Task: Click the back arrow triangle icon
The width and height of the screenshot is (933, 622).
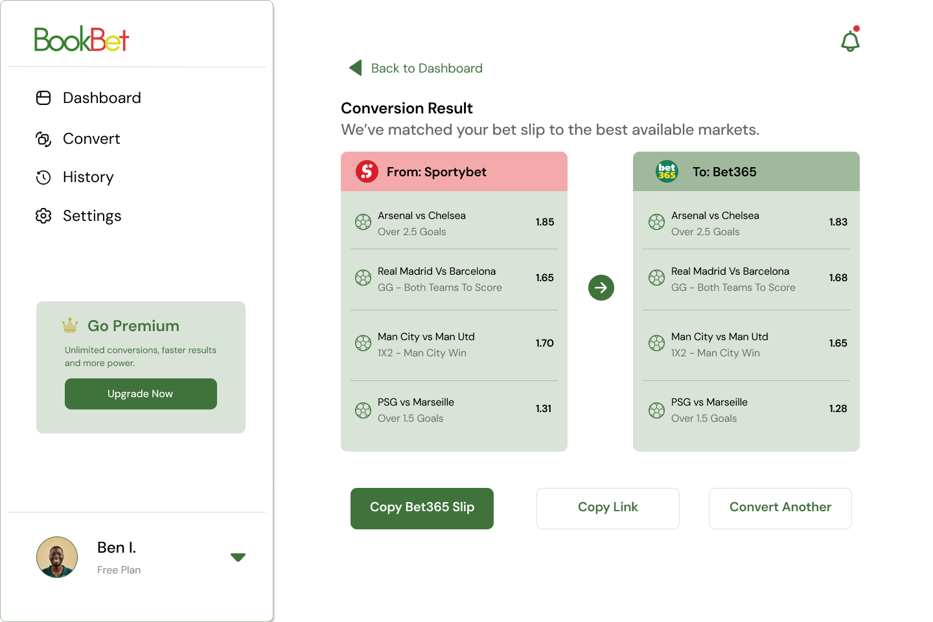Action: 355,68
